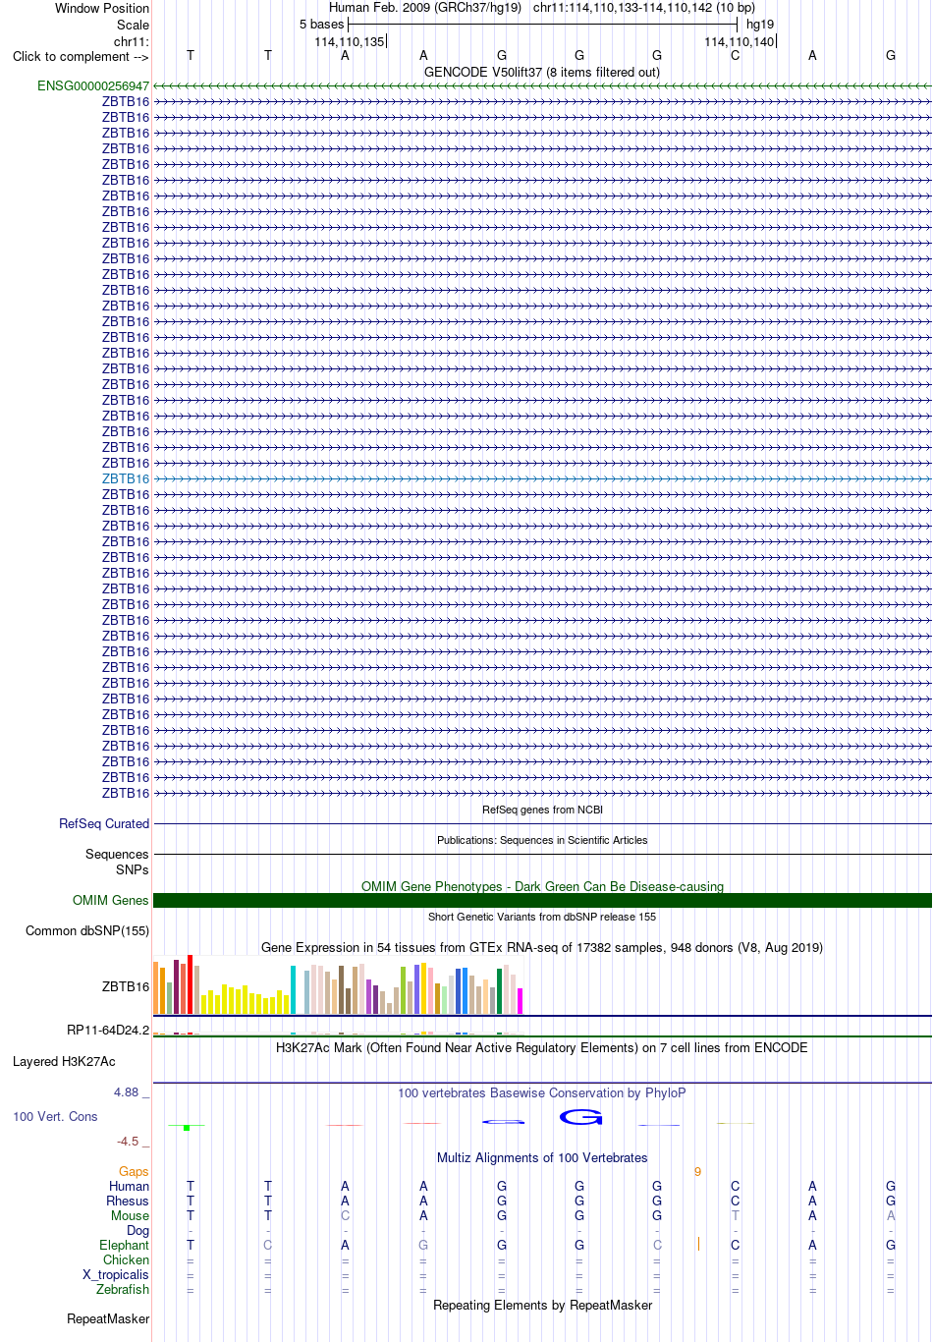Click the Window Position label

102,9
